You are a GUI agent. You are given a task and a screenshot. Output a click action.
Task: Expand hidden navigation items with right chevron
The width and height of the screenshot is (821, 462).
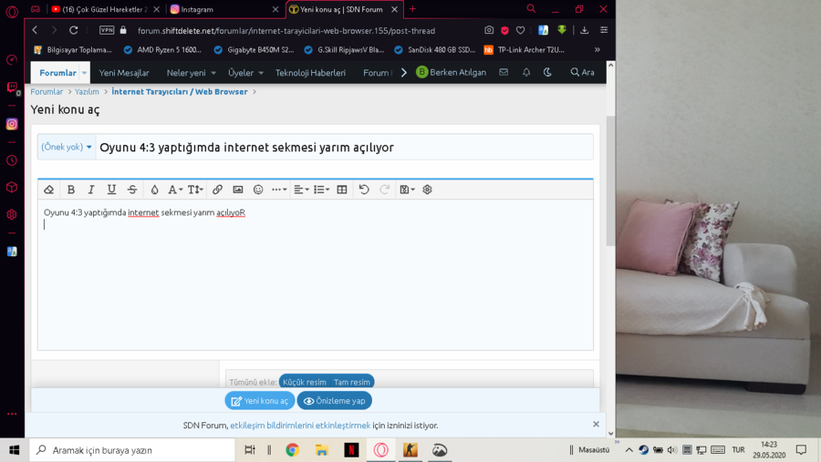tap(403, 73)
